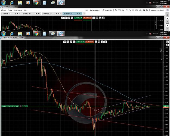Screen dimensions: 170x136
Task: Show hidden tray icons beside 10:37 AM clock
Action: click(x=147, y=33)
